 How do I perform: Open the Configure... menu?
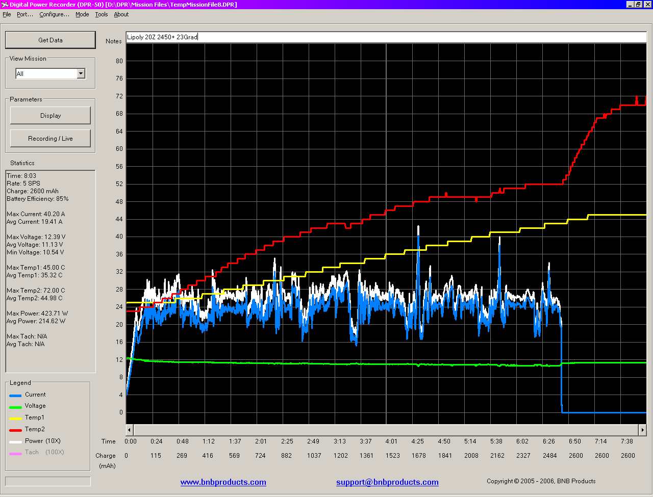tap(55, 14)
